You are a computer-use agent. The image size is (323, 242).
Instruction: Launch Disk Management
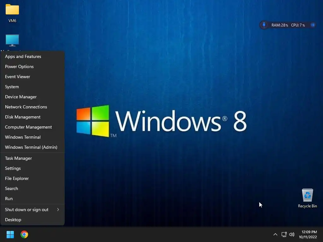32,117
